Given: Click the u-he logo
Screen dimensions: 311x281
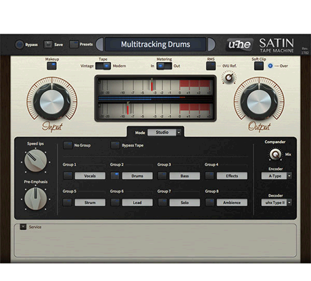Looking at the screenshot, I should click(239, 45).
